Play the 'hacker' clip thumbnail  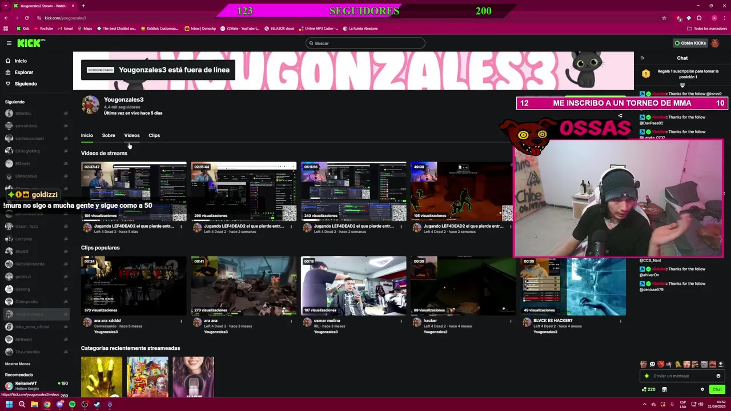tap(463, 286)
